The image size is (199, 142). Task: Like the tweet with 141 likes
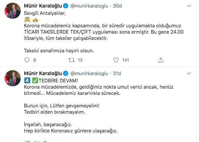(116, 60)
